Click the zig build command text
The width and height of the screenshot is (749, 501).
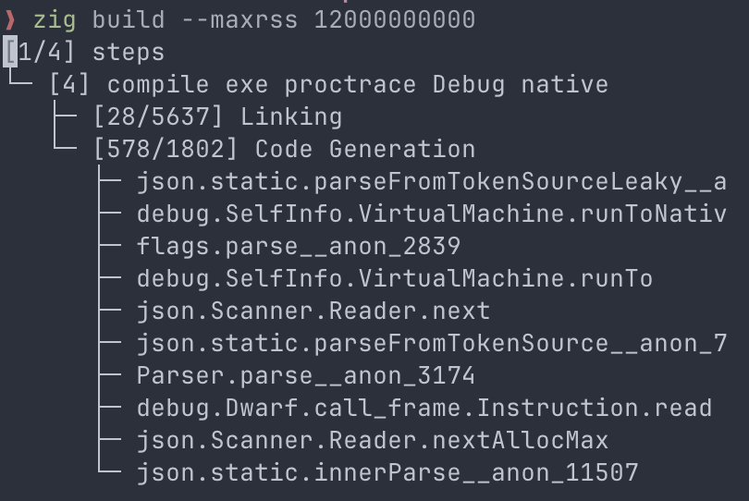click(100, 19)
